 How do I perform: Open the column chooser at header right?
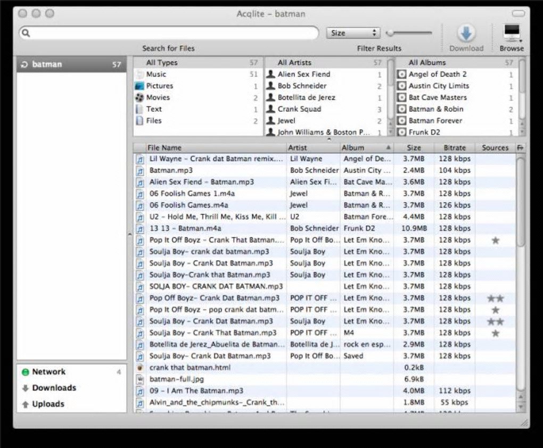coord(520,148)
